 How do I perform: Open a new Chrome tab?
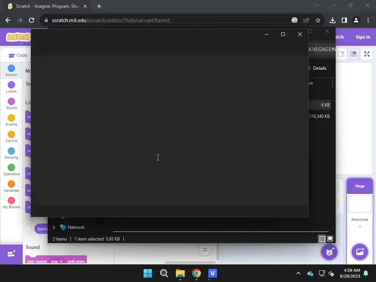[99, 6]
